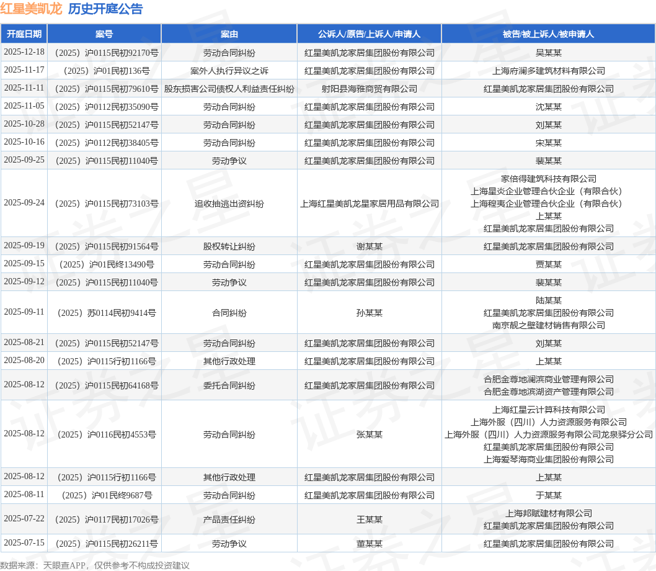Viewport: 656px width, 571px height.
Task: Select date cell 2025-08-11
Action: click(x=24, y=494)
